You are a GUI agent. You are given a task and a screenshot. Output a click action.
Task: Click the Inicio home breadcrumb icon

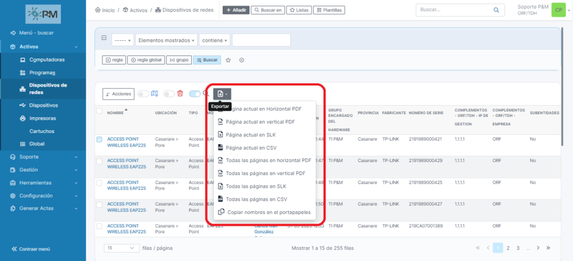point(98,10)
